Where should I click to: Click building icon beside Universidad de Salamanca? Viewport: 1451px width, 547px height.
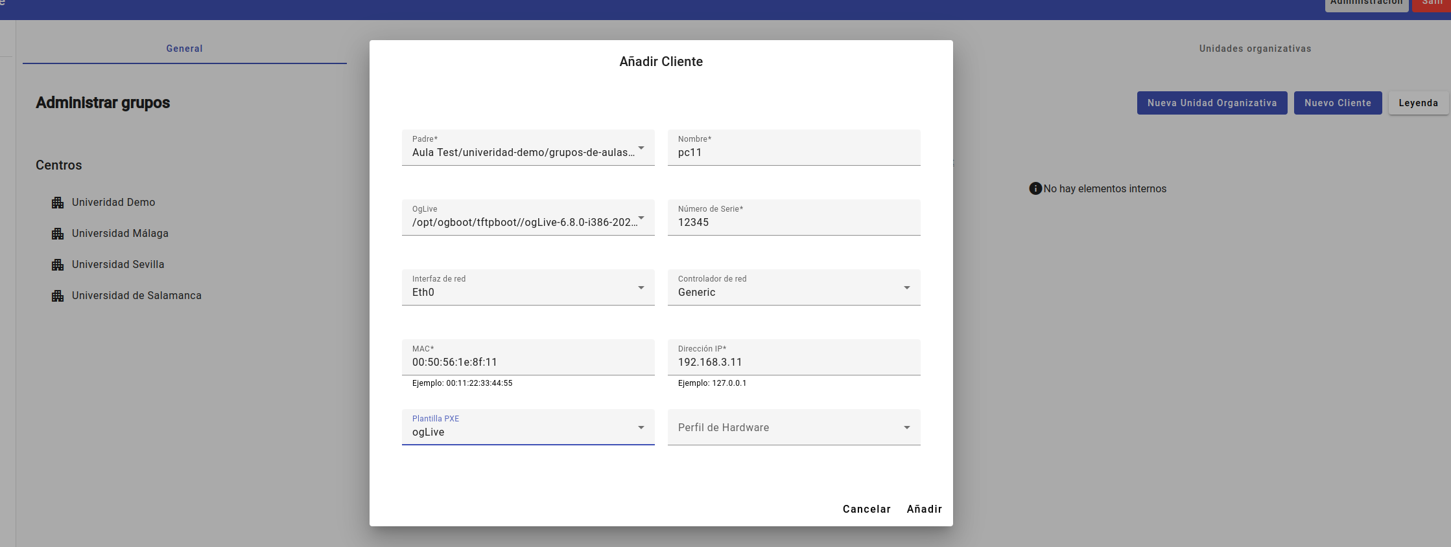coord(58,296)
